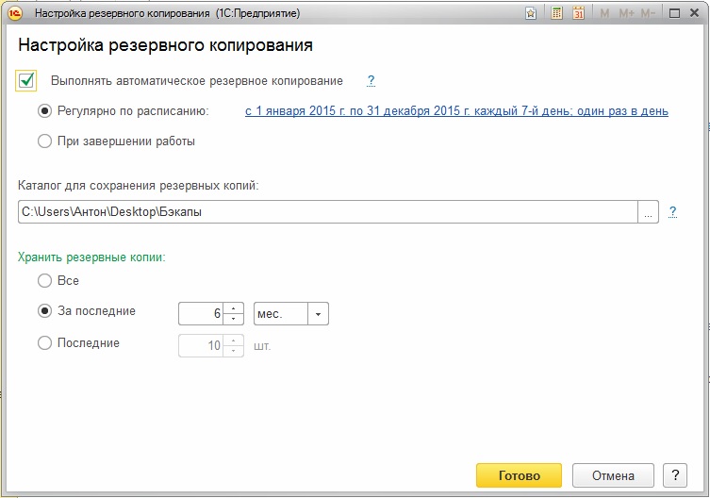The image size is (710, 498).
Task: Select 'Последние' backup count radio option
Action: (44, 343)
